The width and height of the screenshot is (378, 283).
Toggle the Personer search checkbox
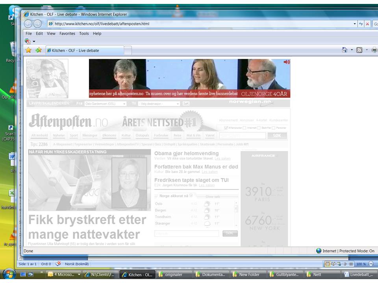tap(273, 128)
